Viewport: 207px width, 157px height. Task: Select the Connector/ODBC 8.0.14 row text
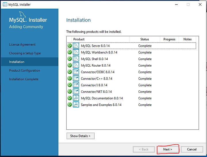coord(97,72)
